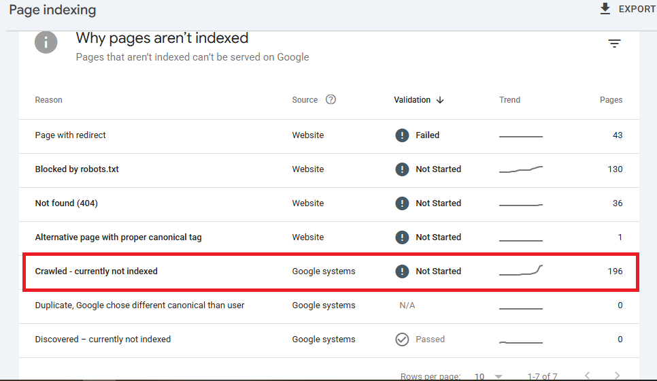
Task: Click the Trend column header
Action: point(509,100)
